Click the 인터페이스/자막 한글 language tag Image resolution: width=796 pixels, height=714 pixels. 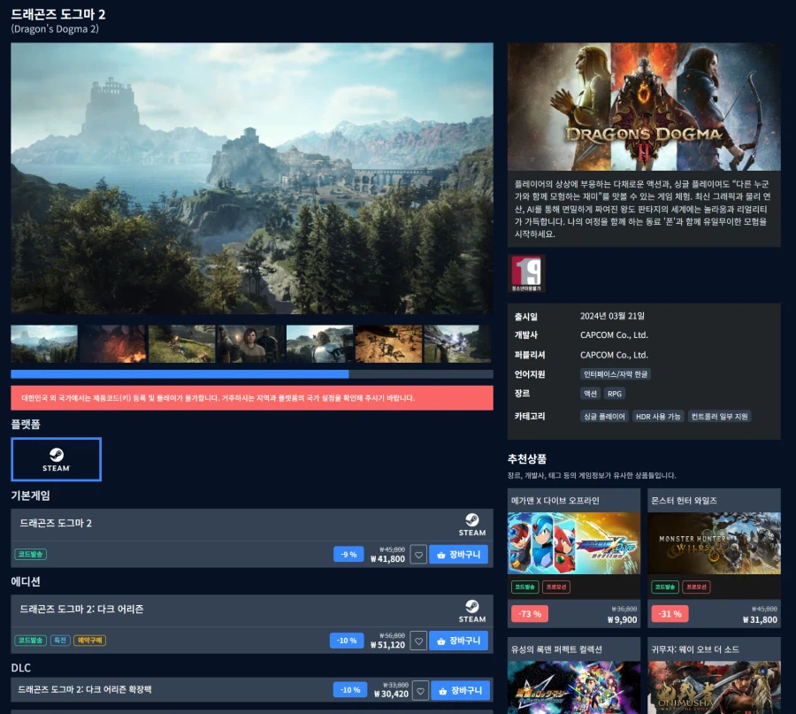click(x=616, y=374)
